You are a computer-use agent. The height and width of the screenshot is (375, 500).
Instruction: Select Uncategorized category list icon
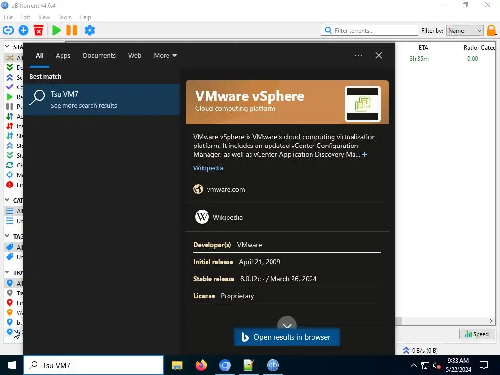click(10, 221)
